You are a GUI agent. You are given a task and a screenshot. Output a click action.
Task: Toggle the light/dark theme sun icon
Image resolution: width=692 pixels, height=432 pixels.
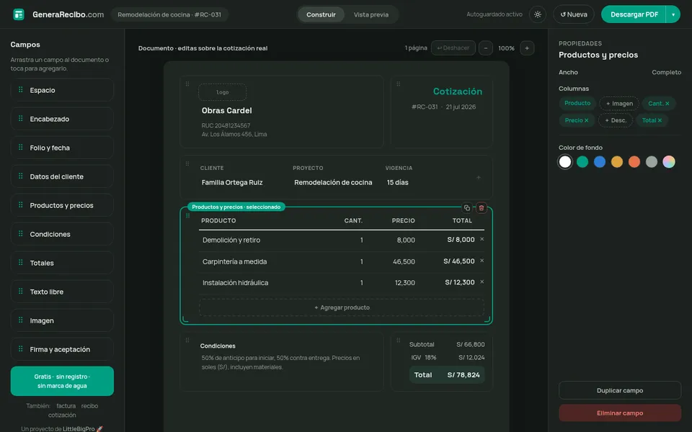pos(538,14)
